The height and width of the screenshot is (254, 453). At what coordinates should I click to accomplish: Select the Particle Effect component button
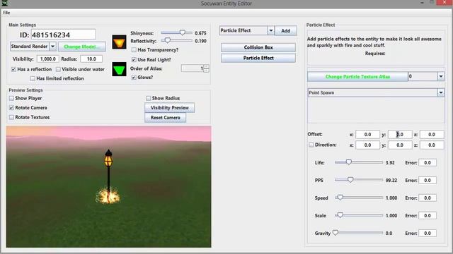(258, 58)
